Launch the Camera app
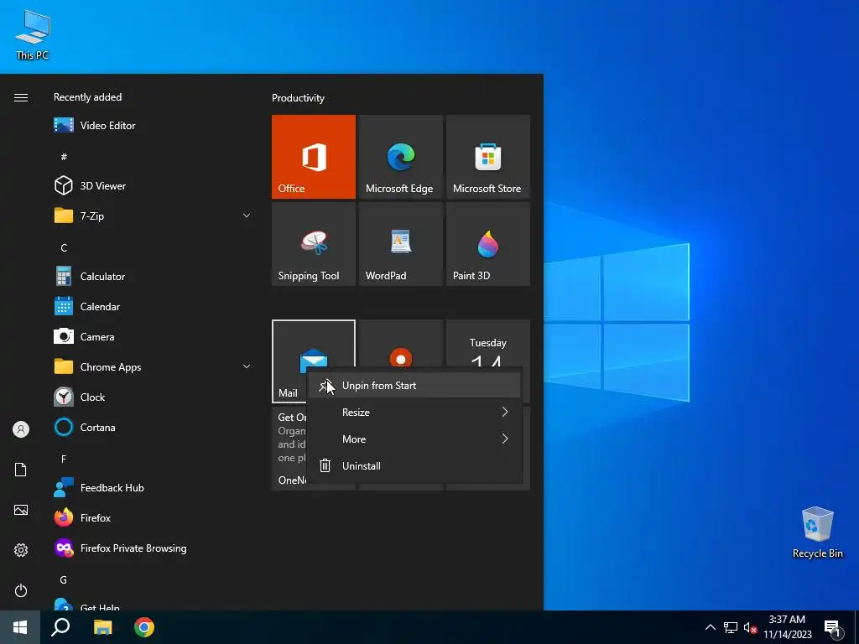The width and height of the screenshot is (859, 644). [x=153, y=337]
